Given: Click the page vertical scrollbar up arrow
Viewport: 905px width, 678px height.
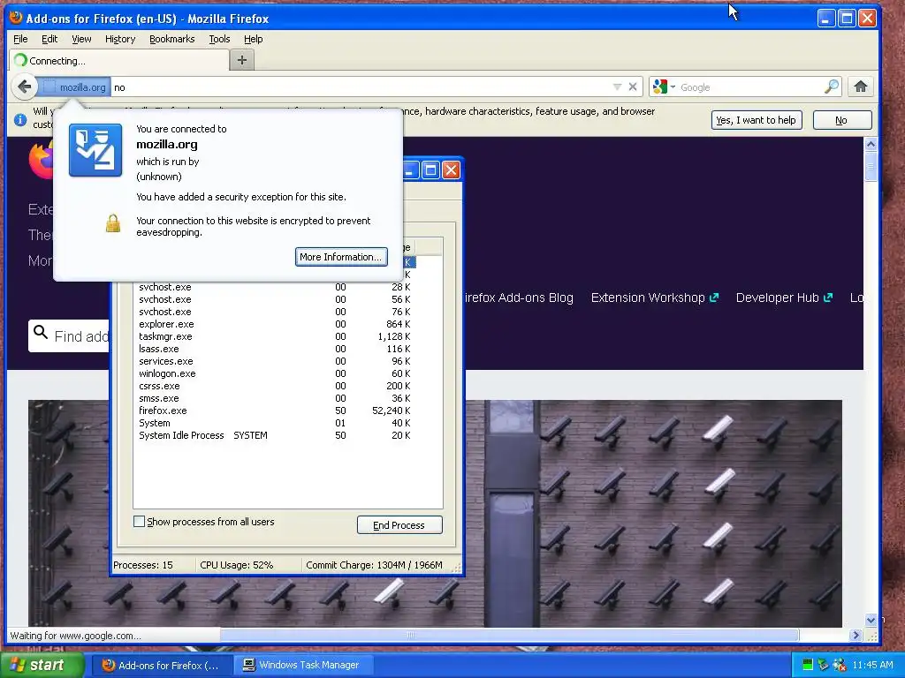Looking at the screenshot, I should 871,144.
